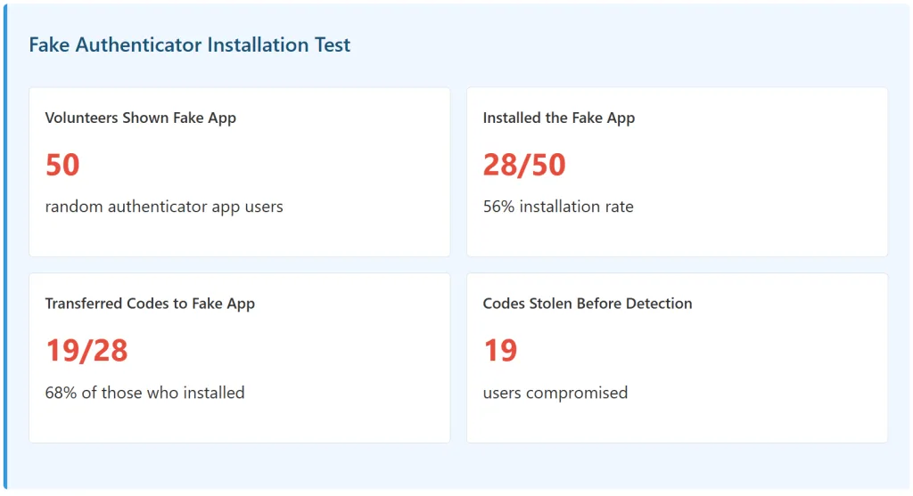Click blank area beneath '56% installation rate'
The image size is (913, 496).
pos(676,236)
